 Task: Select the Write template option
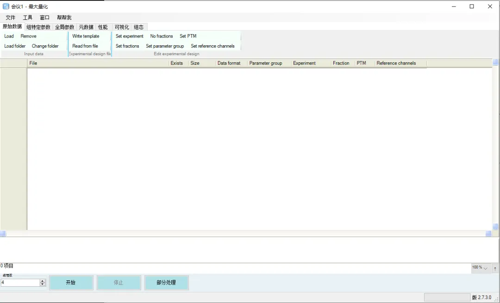click(86, 36)
